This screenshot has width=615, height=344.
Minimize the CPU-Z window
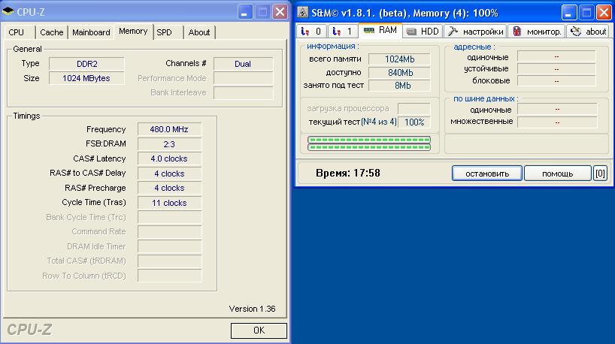(x=244, y=12)
